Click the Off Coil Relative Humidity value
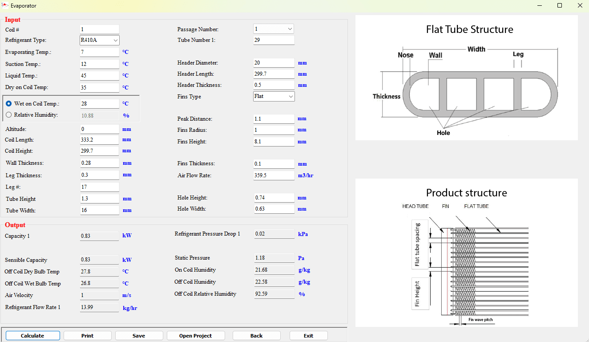This screenshot has width=589, height=342. [x=274, y=294]
